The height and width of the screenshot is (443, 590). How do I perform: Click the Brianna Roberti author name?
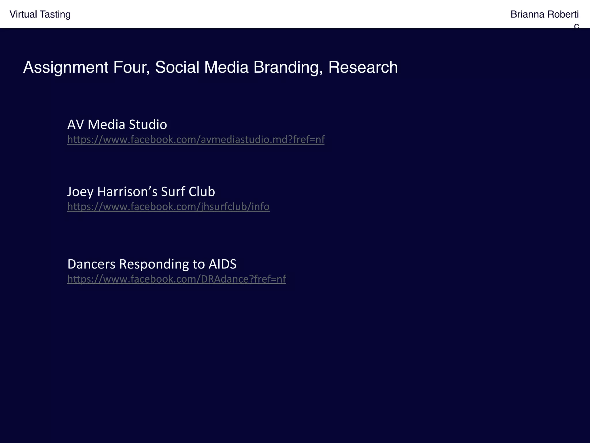click(x=544, y=14)
